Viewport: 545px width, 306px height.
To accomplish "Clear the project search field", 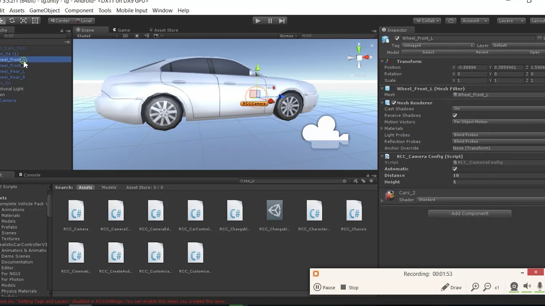I will tap(344, 181).
